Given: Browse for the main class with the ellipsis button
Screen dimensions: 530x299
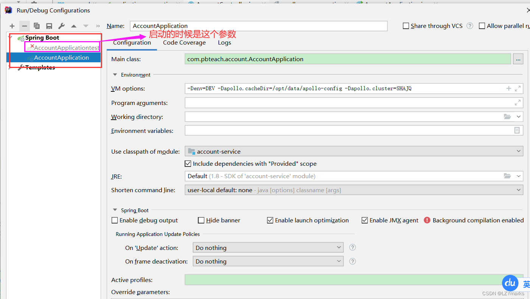Looking at the screenshot, I should (x=518, y=59).
